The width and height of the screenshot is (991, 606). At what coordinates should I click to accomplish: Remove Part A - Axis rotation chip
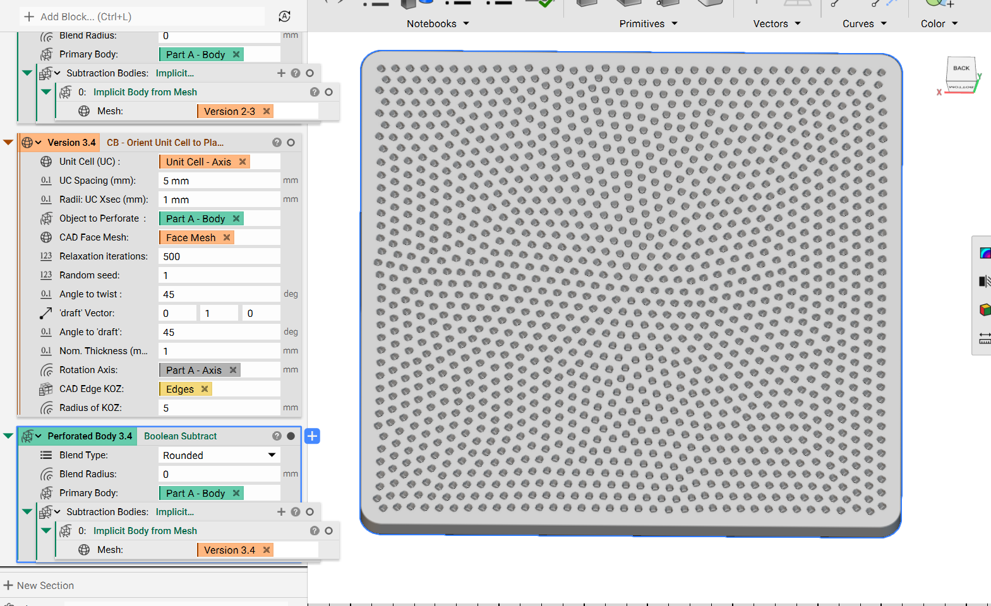click(233, 370)
